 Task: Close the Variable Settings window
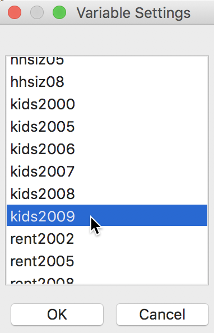click(x=15, y=12)
